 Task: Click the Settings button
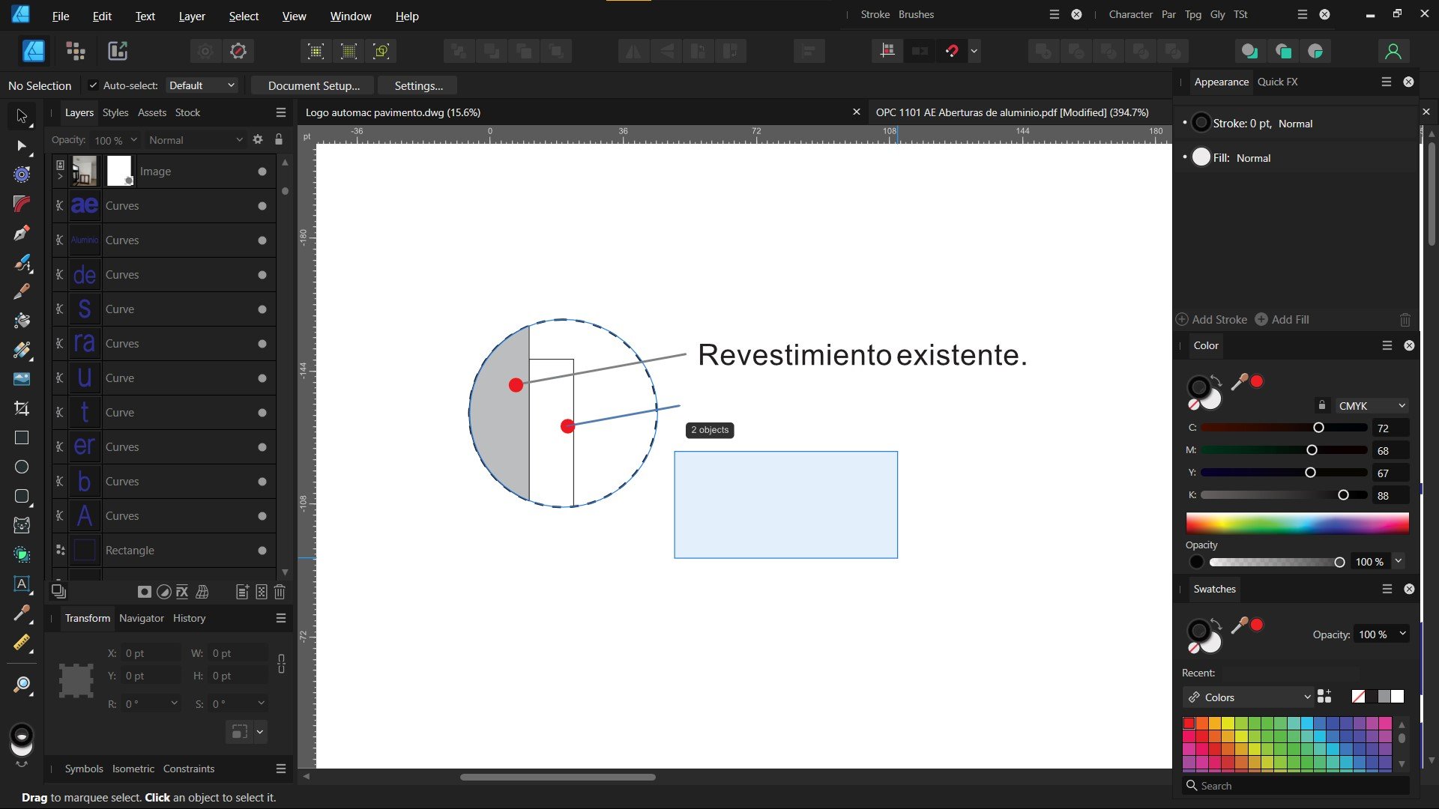pyautogui.click(x=418, y=85)
